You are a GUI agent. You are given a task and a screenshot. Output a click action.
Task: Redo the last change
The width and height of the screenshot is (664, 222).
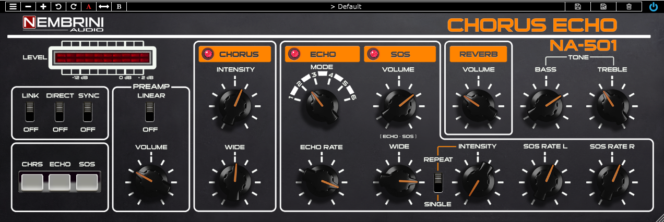[x=74, y=7]
